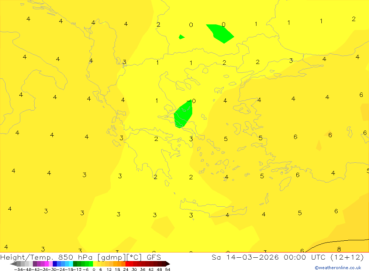Pick the bright red legend segment above 24
Viewport: 369px width, 271px height.
tap(127, 264)
